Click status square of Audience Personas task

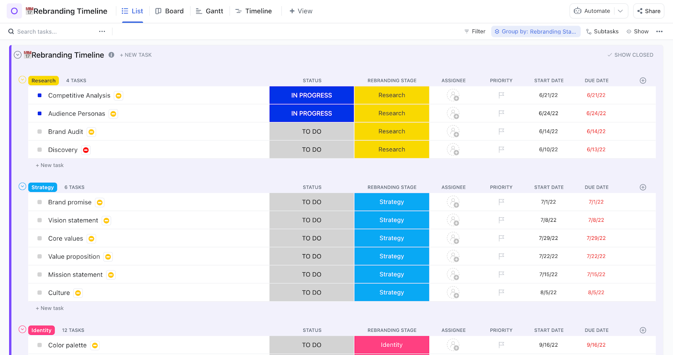point(40,113)
